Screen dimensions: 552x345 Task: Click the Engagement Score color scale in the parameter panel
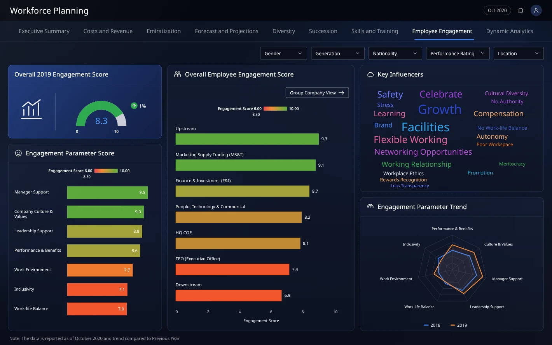pos(106,171)
